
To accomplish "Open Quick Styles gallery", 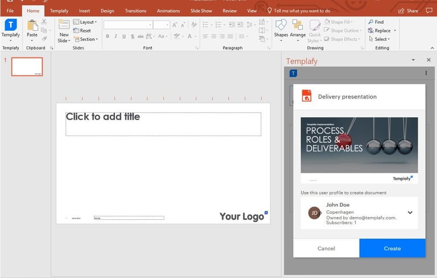I will tap(315, 31).
